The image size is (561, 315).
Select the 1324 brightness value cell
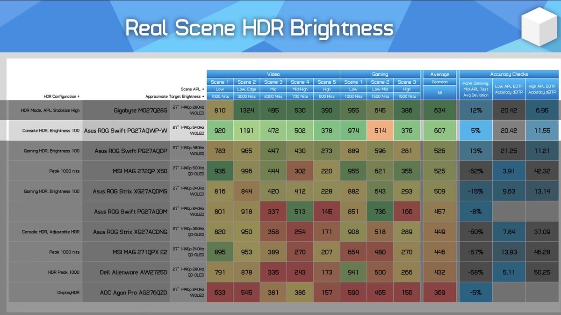pyautogui.click(x=246, y=110)
